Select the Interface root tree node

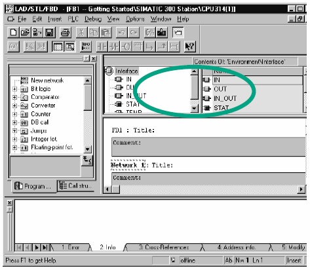[x=126, y=71]
